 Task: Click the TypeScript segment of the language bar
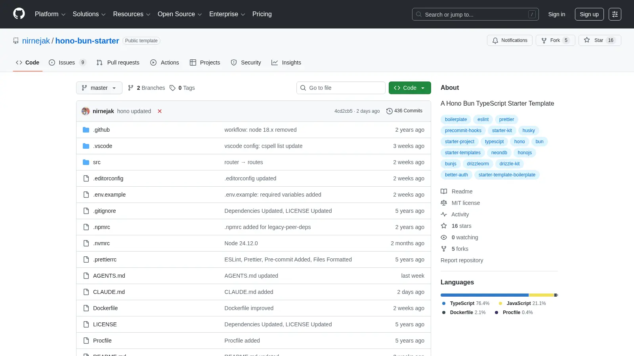(484, 295)
